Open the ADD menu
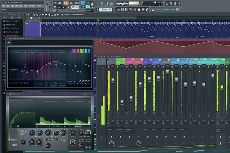Viewport: 230px width, 153px height. [x=13, y=6]
